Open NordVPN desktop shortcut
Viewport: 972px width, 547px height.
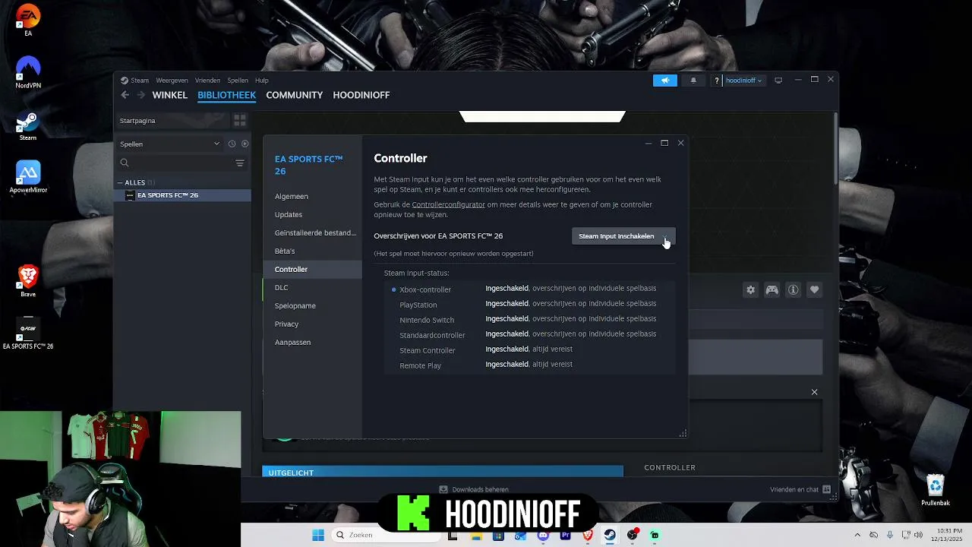coord(28,72)
